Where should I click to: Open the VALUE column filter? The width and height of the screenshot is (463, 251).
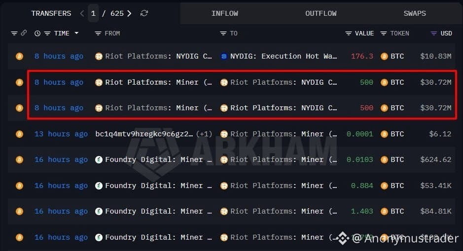coord(349,33)
